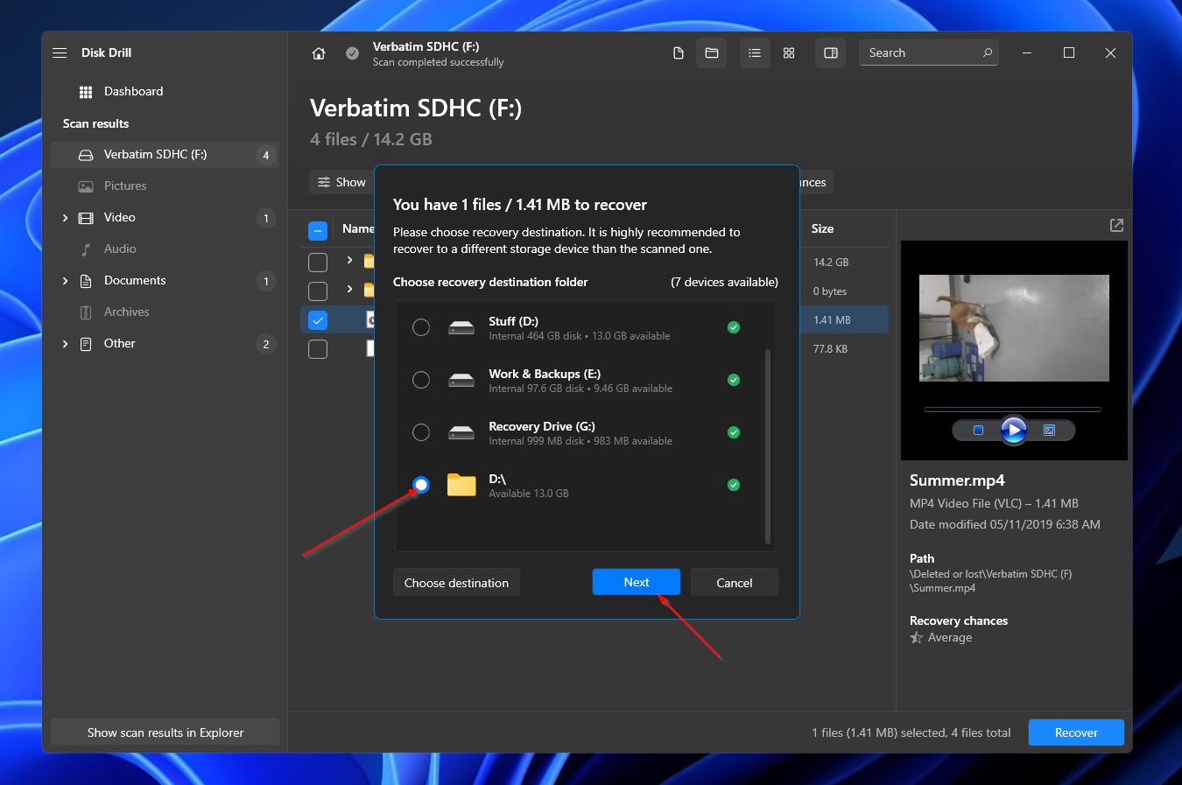Click the 1.41 MB size cell

pos(832,319)
